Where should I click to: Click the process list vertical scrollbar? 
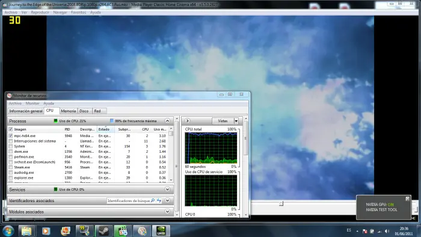coord(171,155)
